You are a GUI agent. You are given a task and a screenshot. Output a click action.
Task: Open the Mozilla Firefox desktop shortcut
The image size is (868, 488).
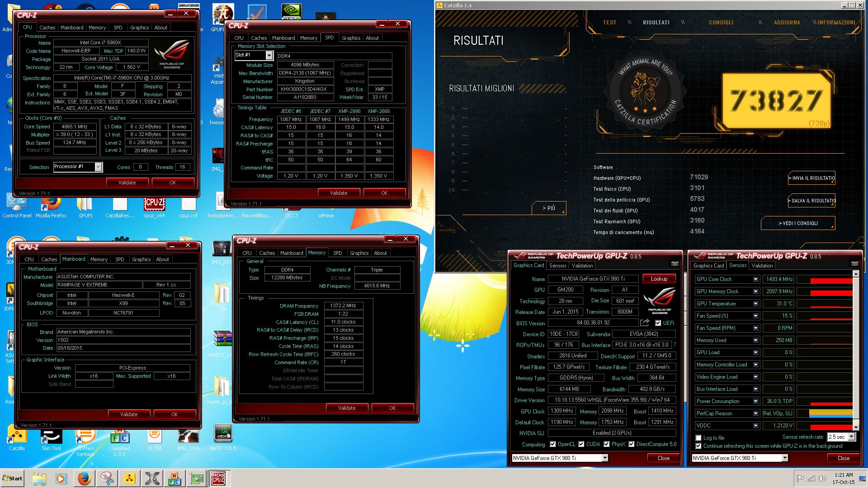(x=51, y=206)
